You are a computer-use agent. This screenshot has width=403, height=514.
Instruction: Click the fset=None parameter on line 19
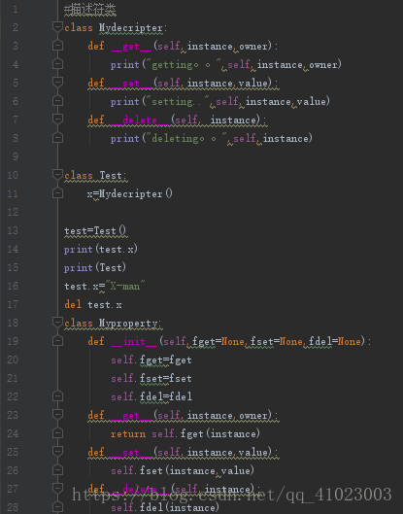[x=276, y=341]
